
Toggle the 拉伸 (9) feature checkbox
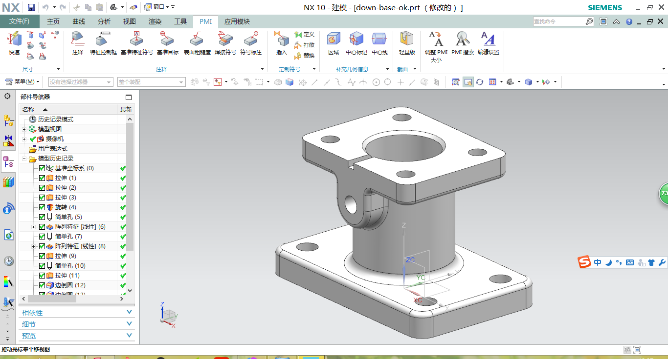tap(42, 256)
